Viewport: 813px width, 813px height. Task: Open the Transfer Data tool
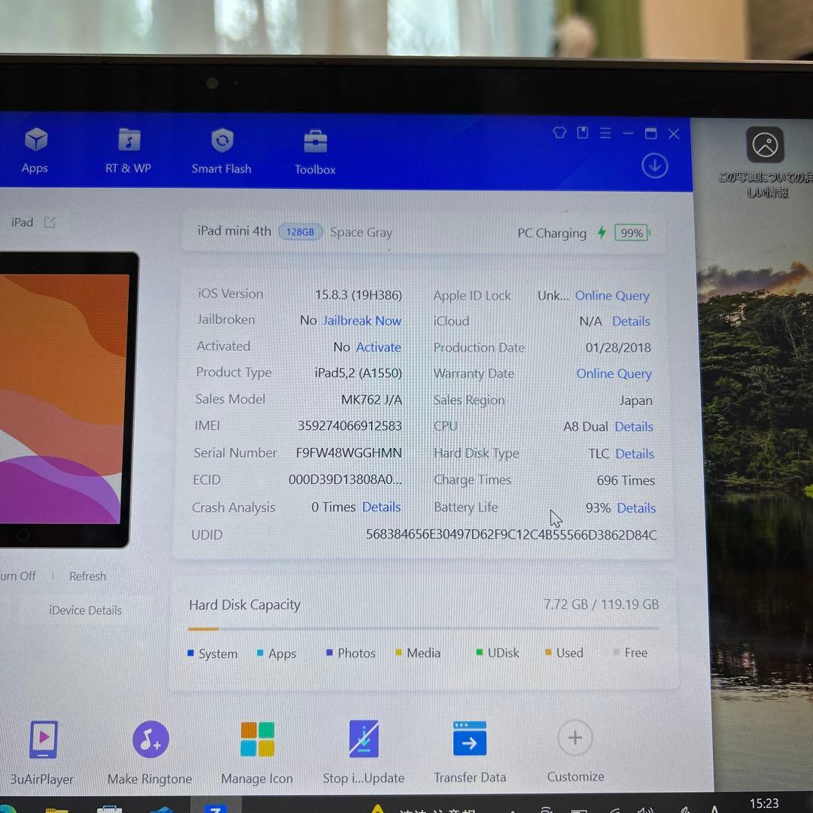pos(470,739)
